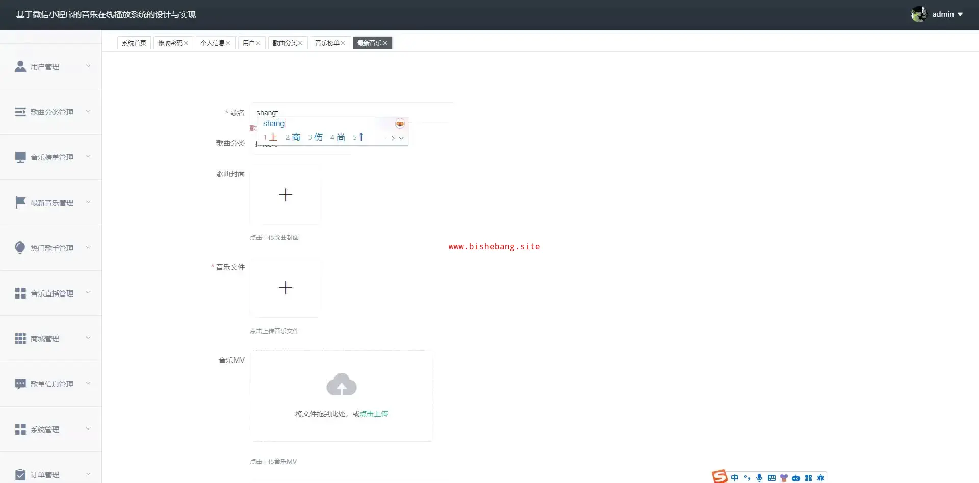Click the 商城管理 grid icon

(20, 338)
